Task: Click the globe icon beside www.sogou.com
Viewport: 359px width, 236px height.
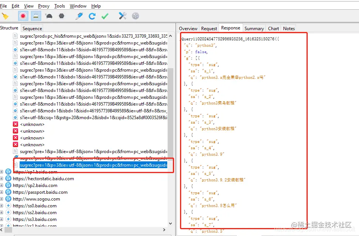Action: [x=8, y=199]
